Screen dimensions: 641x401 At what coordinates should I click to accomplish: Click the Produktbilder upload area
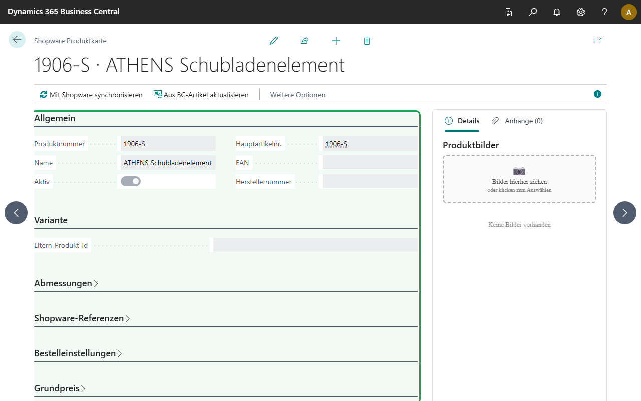pos(519,179)
